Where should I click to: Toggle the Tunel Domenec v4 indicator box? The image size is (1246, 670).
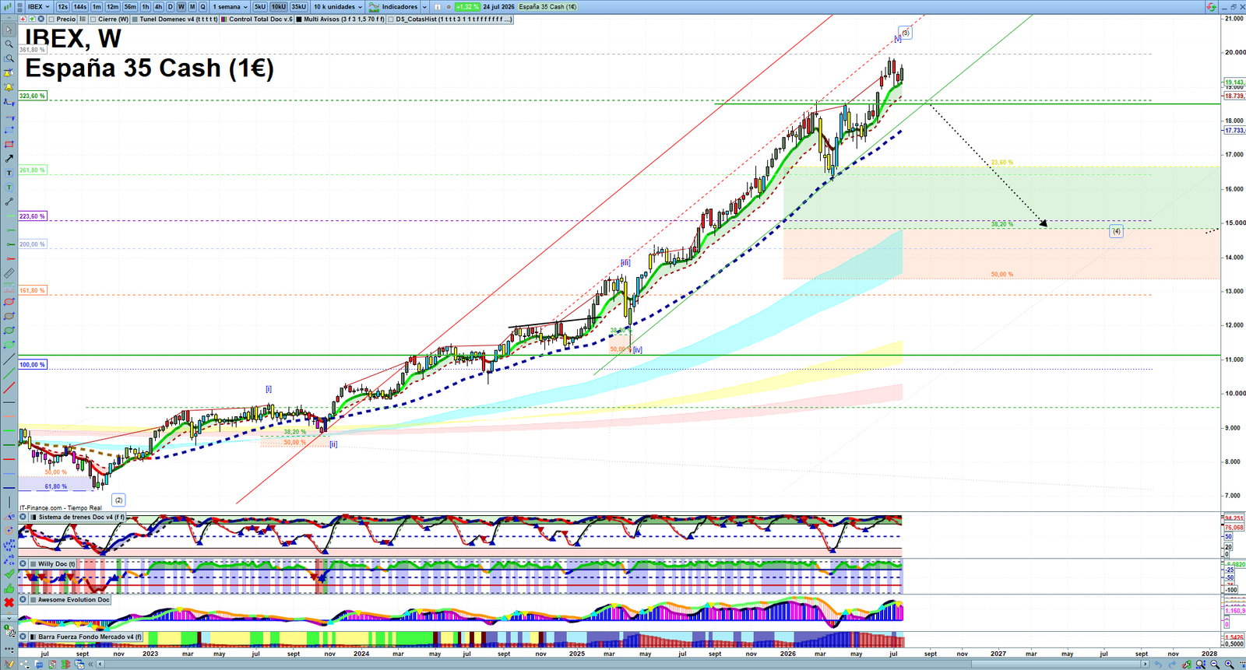(x=135, y=19)
